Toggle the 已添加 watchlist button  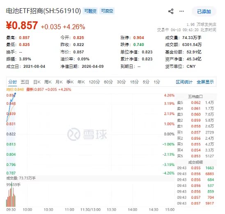click(204, 12)
